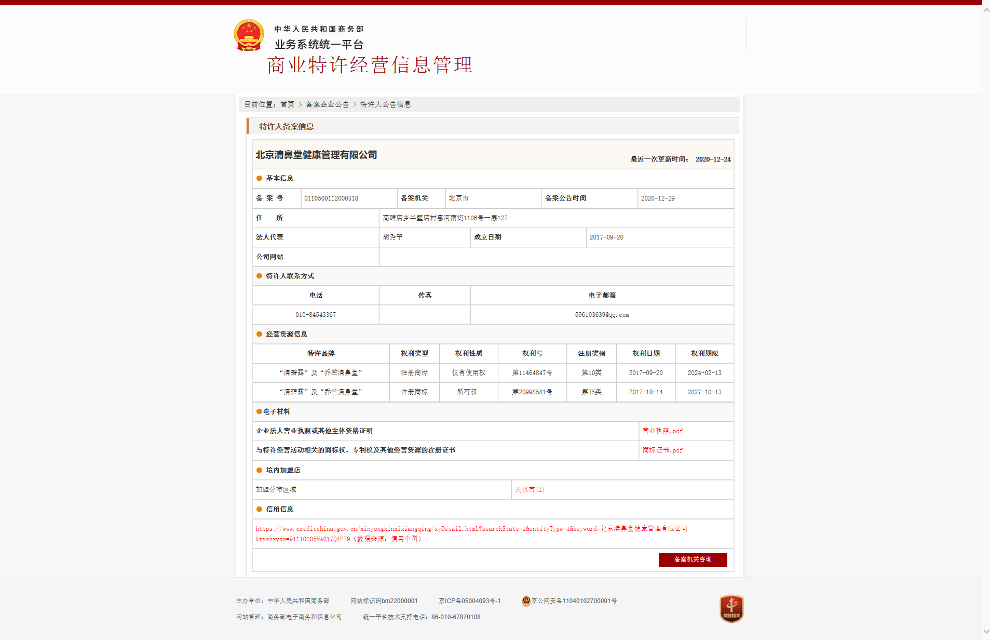Click the scroll down arrow of scrollbar
Viewport: 990px width, 640px height.
[986, 631]
